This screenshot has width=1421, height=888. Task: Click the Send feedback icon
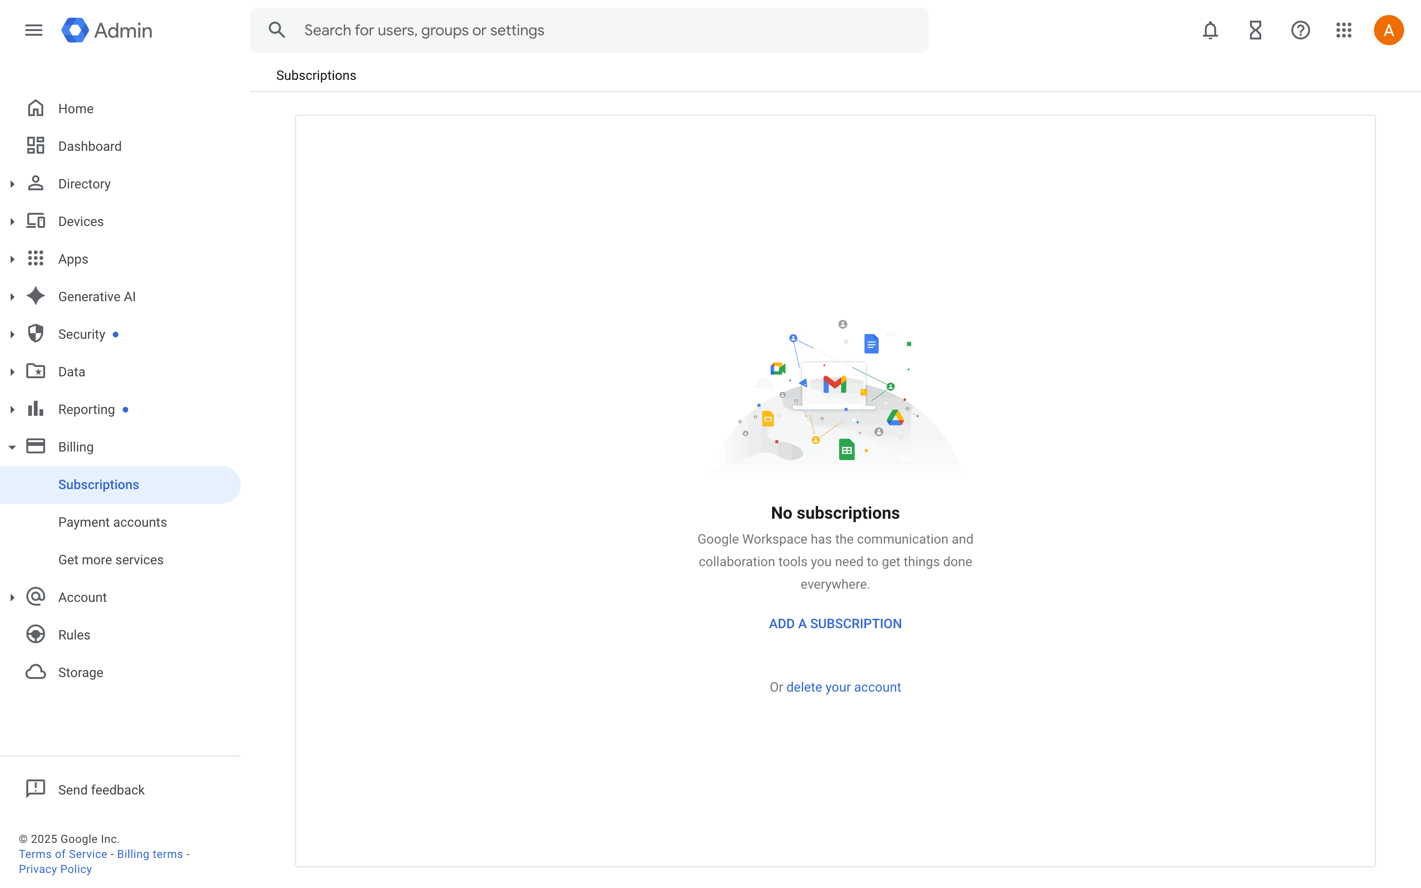tap(36, 789)
